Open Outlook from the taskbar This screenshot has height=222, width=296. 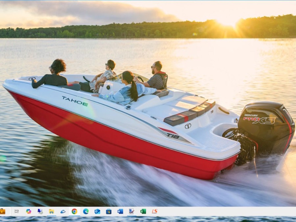pos(97,211)
